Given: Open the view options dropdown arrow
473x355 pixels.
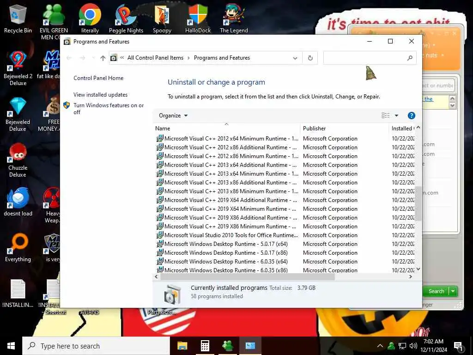Looking at the screenshot, I should 396,116.
